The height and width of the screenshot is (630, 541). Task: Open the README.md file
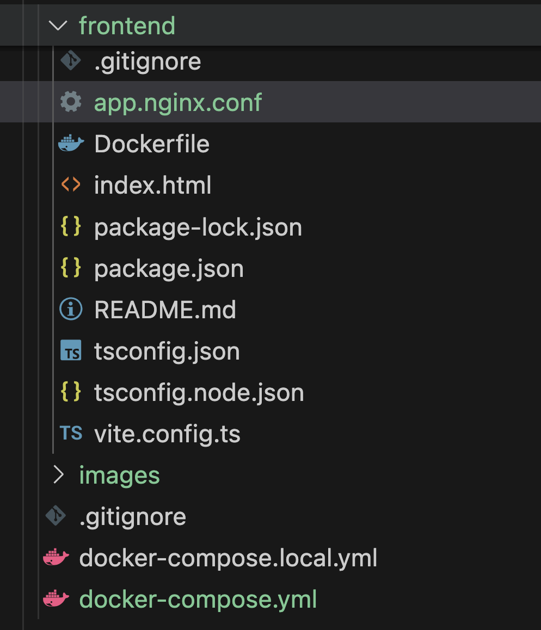click(x=165, y=310)
